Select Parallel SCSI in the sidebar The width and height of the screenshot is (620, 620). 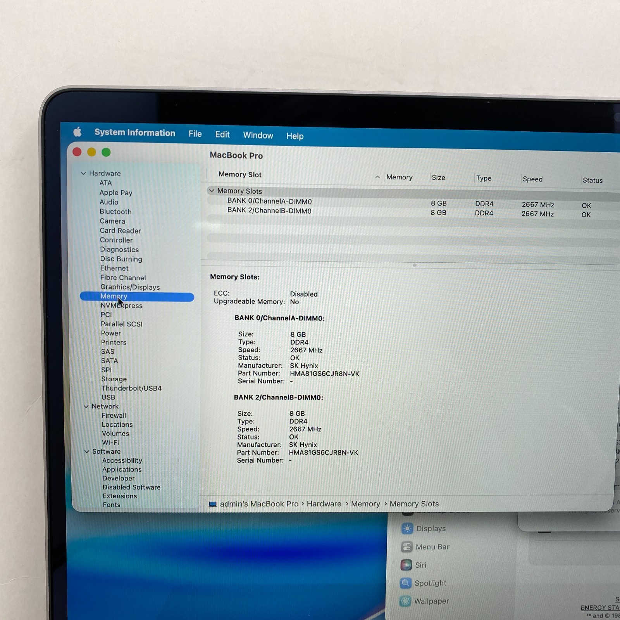(122, 324)
